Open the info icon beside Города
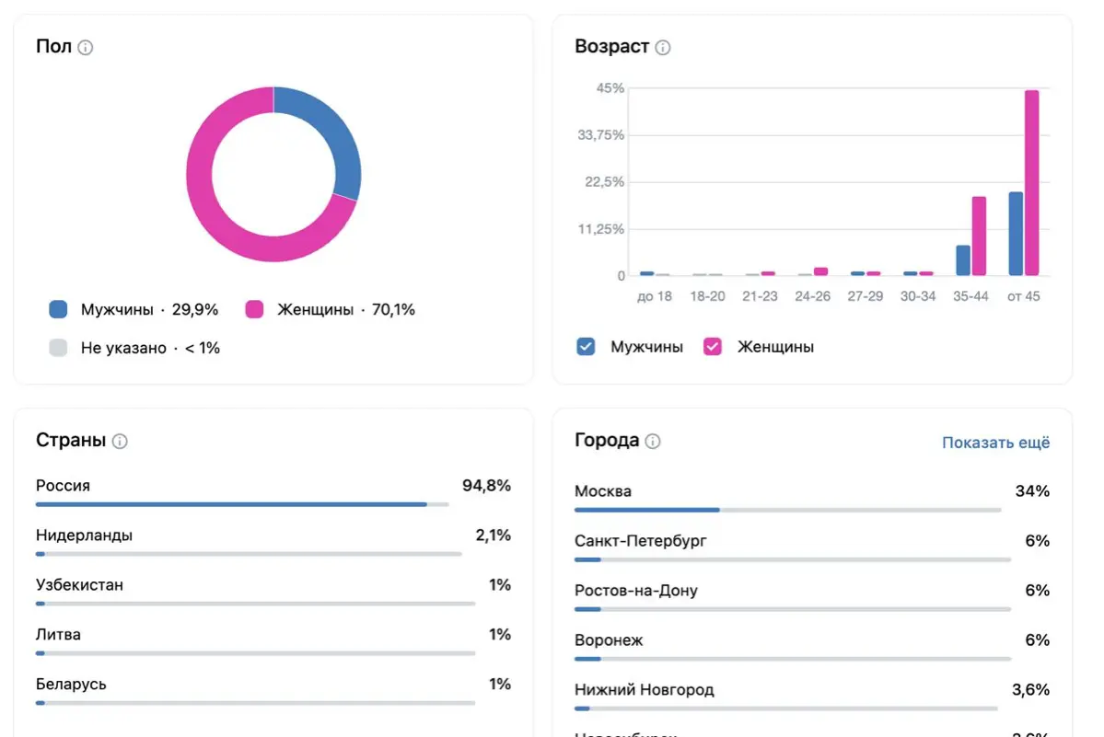The width and height of the screenshot is (1104, 737). tap(653, 441)
